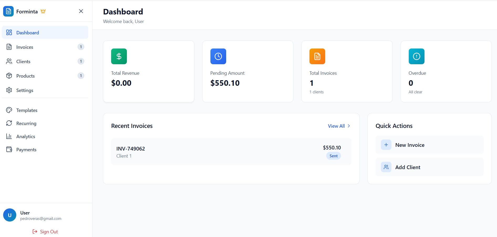497x237 pixels.
Task: Navigate to Products
Action: point(45,76)
